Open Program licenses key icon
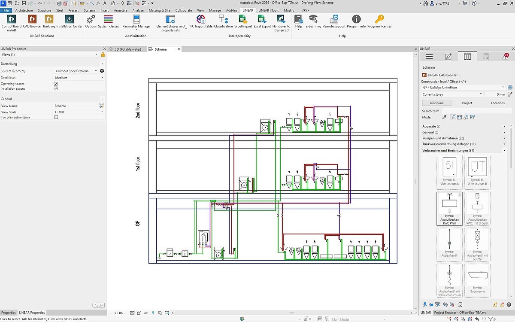 tap(379, 19)
